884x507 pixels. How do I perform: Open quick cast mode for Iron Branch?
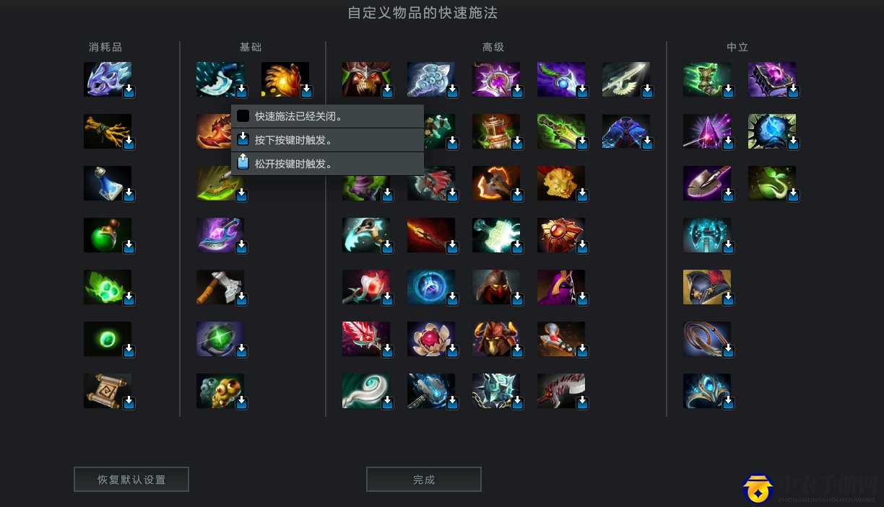click(129, 143)
